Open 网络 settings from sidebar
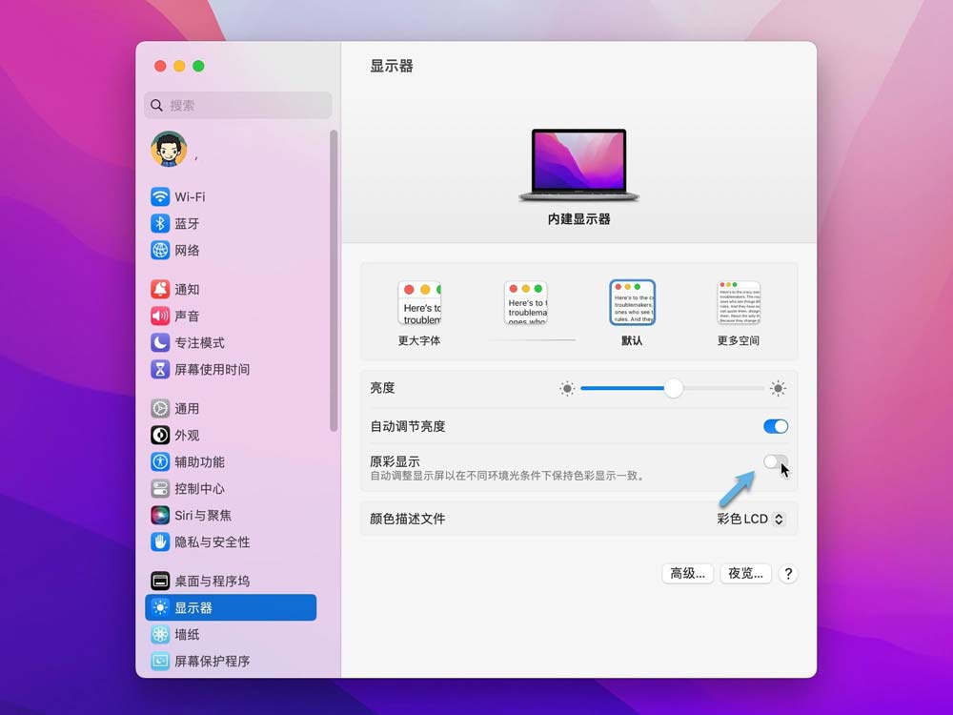Image resolution: width=953 pixels, height=715 pixels. click(187, 250)
